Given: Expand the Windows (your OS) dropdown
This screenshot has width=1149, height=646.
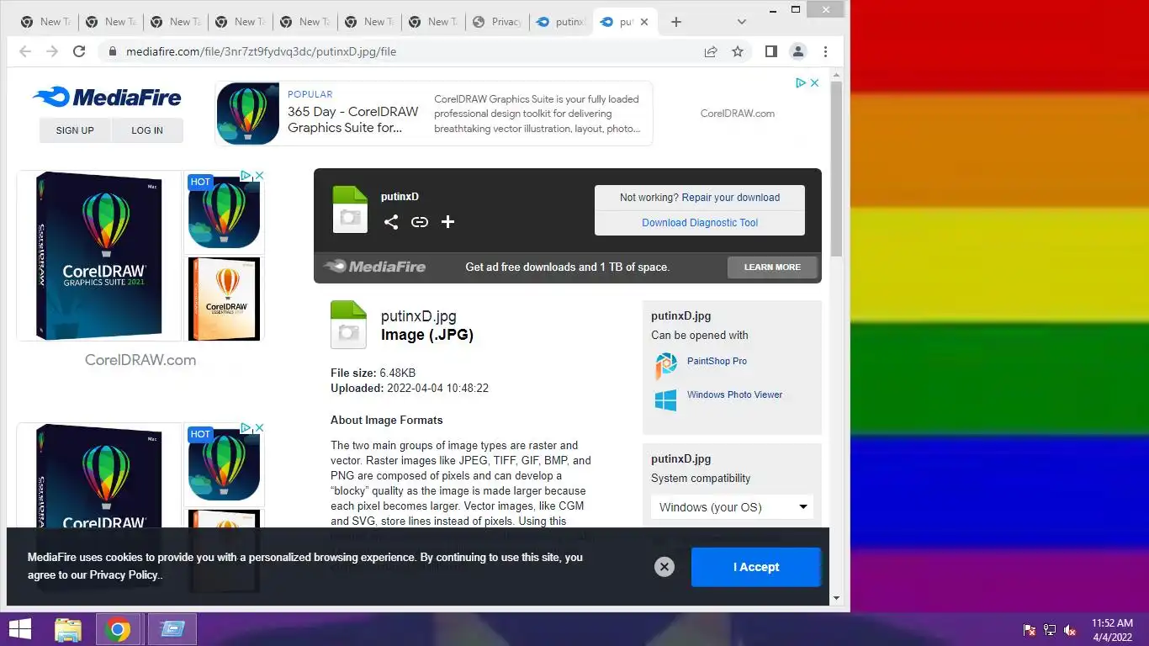Looking at the screenshot, I should pyautogui.click(x=732, y=507).
